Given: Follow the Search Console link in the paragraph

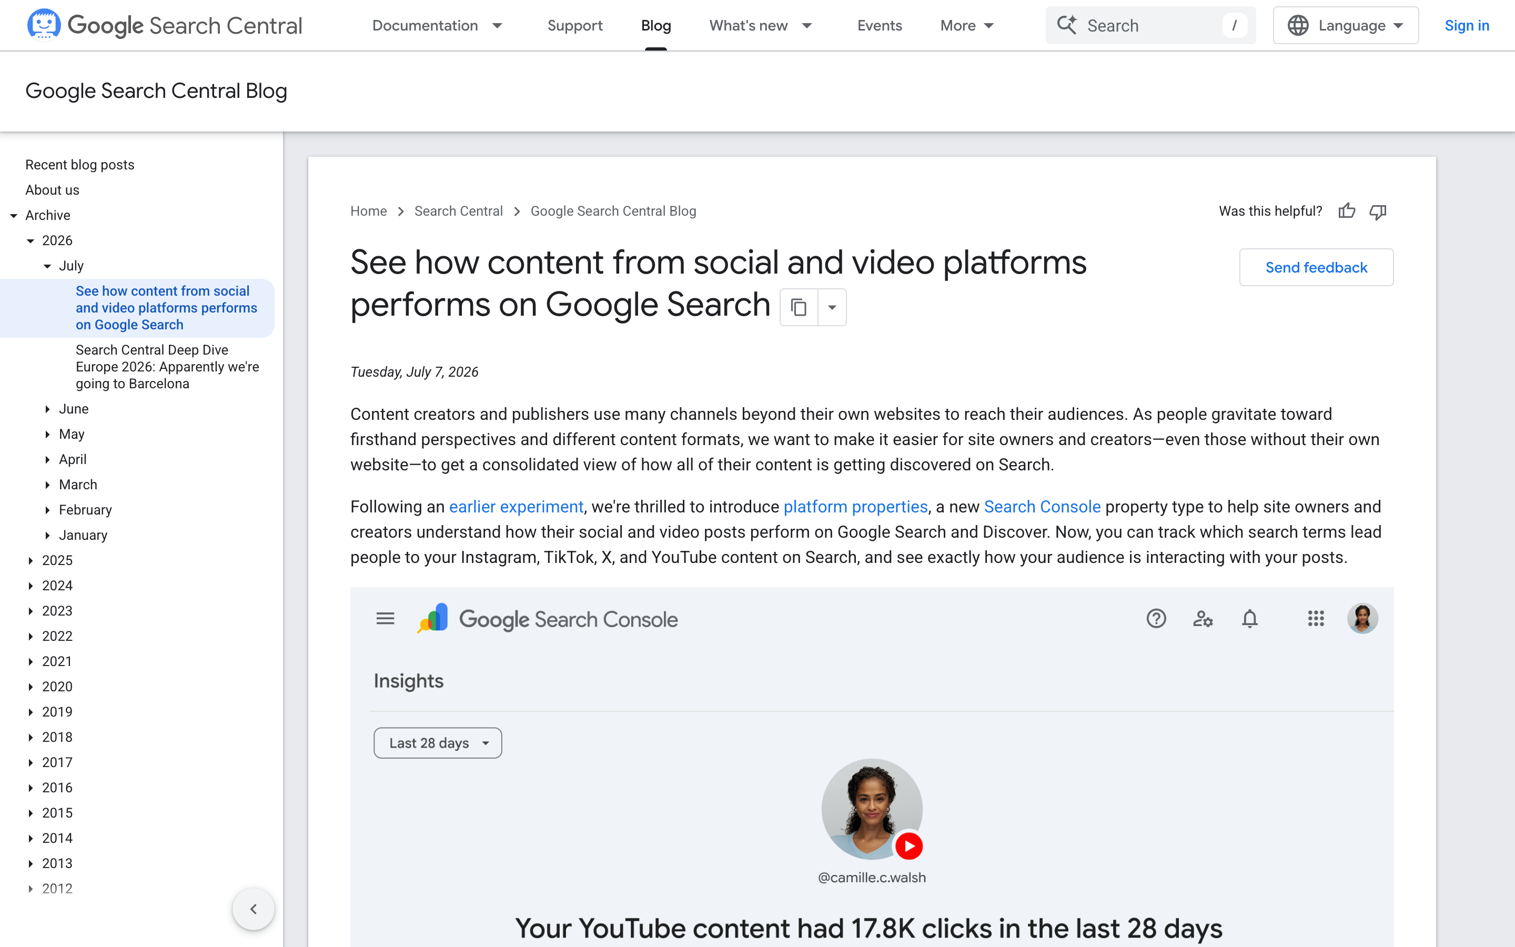Looking at the screenshot, I should pos(1042,507).
